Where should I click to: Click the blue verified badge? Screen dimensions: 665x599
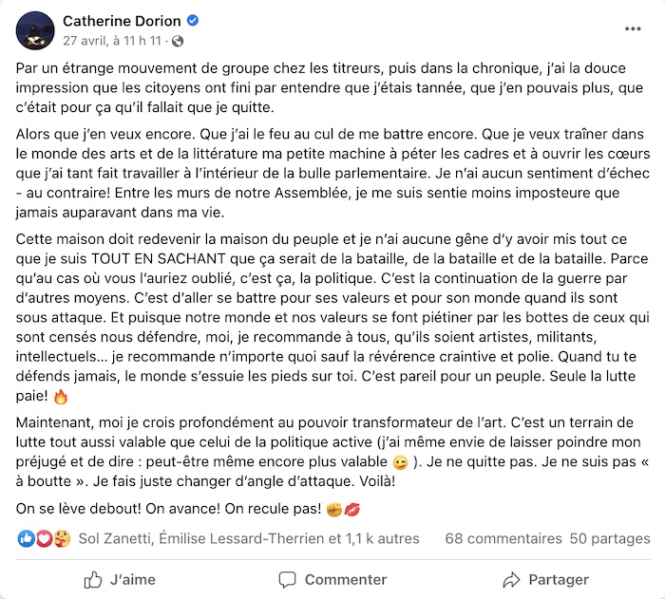click(193, 20)
